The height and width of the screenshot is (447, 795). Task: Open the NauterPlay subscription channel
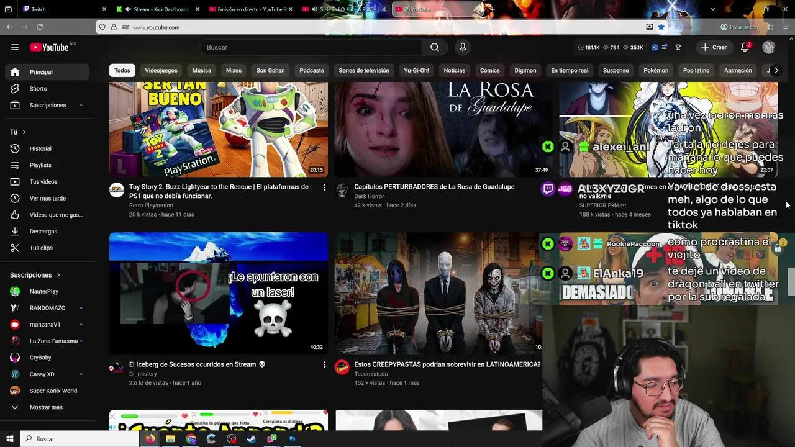(x=47, y=292)
